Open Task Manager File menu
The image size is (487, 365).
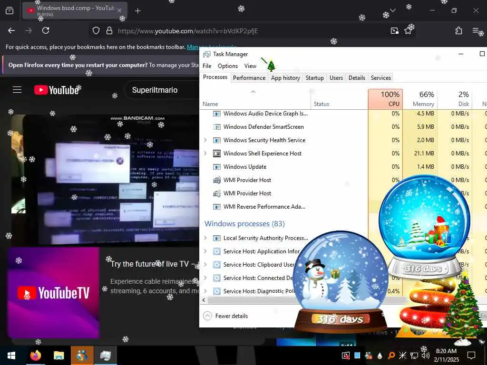click(207, 66)
